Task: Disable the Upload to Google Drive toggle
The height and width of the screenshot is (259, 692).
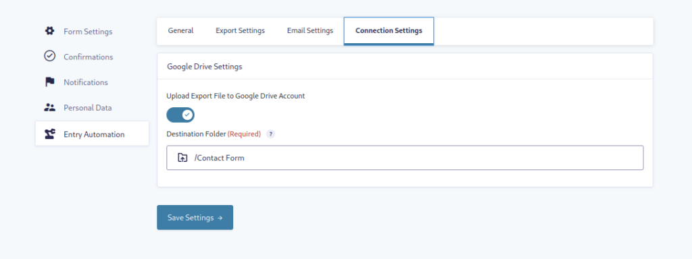Action: tap(180, 115)
